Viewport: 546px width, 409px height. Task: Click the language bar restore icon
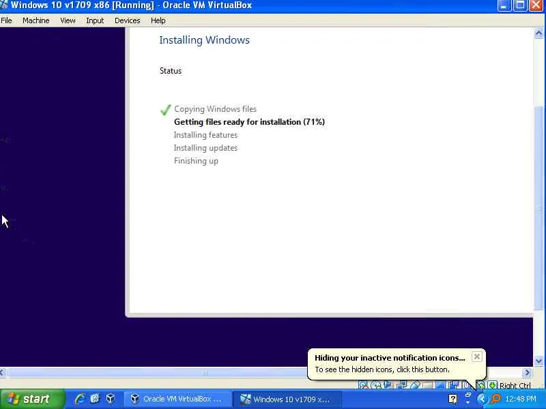(x=468, y=395)
